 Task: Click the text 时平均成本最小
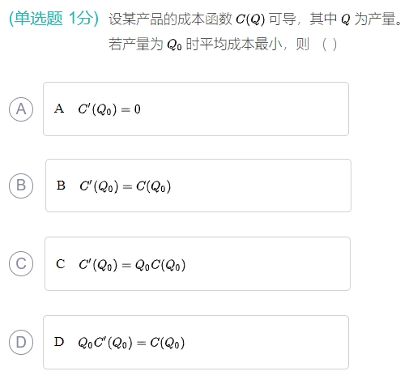(234, 44)
